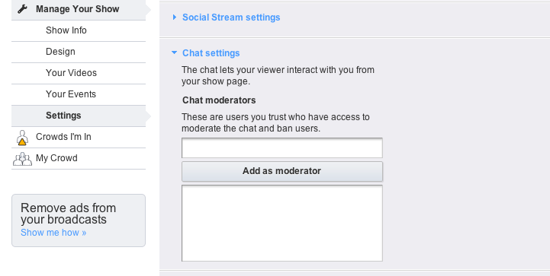Click the Remove ads from your broadcasts box
The width and height of the screenshot is (550, 276).
point(79,220)
